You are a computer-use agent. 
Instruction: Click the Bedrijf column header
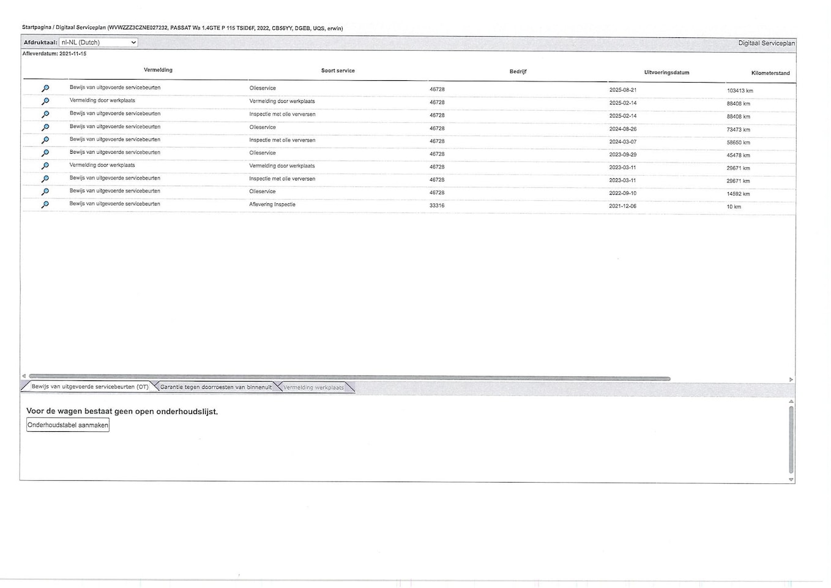pyautogui.click(x=518, y=72)
